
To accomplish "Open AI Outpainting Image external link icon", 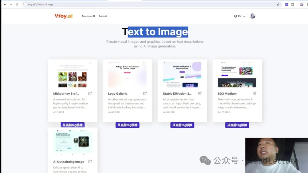I will pyautogui.click(x=90, y=162).
